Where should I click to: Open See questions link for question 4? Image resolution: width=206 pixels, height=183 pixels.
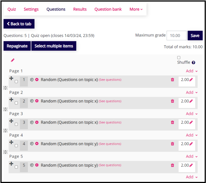pyautogui.click(x=110, y=144)
